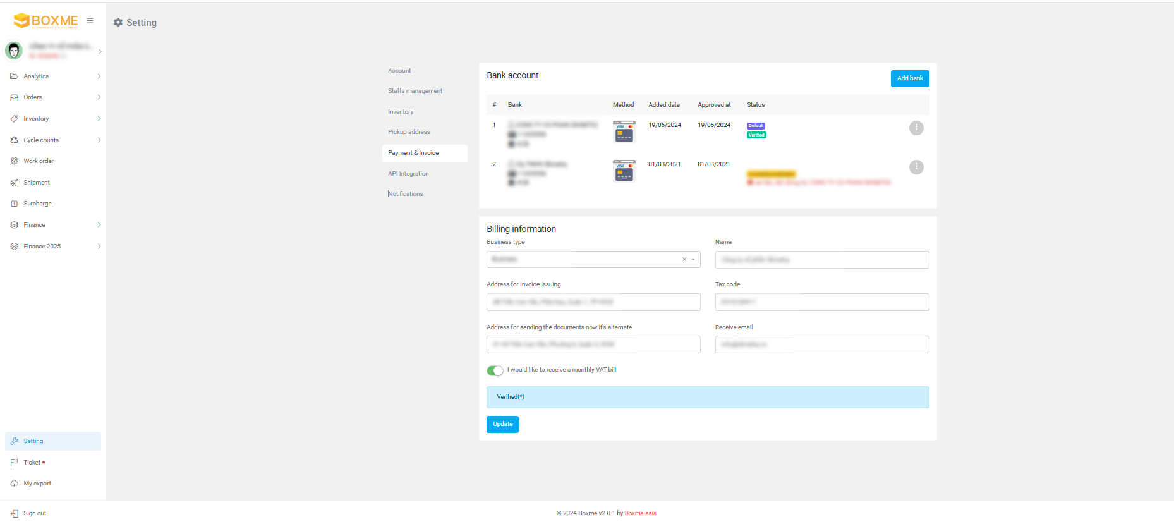Click the Tax code input field
This screenshot has height=524, width=1174.
point(821,302)
